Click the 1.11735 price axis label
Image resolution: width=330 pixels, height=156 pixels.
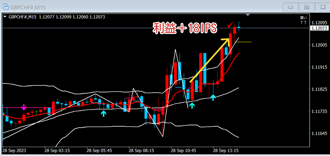click(x=319, y=111)
